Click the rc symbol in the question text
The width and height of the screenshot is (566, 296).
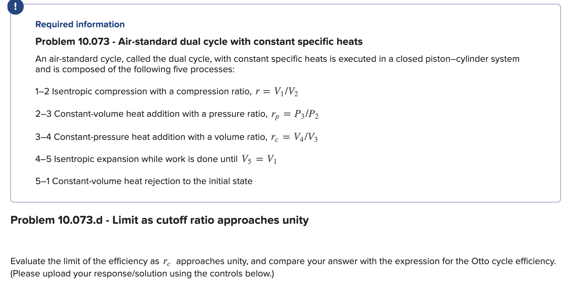pos(167,262)
